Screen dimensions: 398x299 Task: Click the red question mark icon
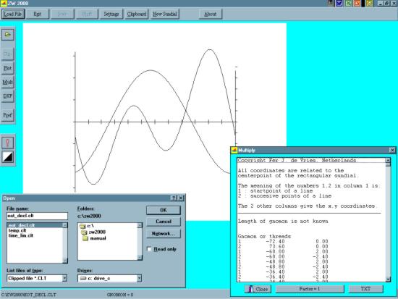tap(8, 143)
